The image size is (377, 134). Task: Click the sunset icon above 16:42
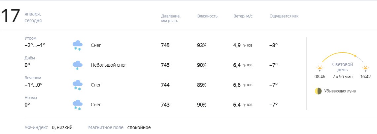coord(365,69)
